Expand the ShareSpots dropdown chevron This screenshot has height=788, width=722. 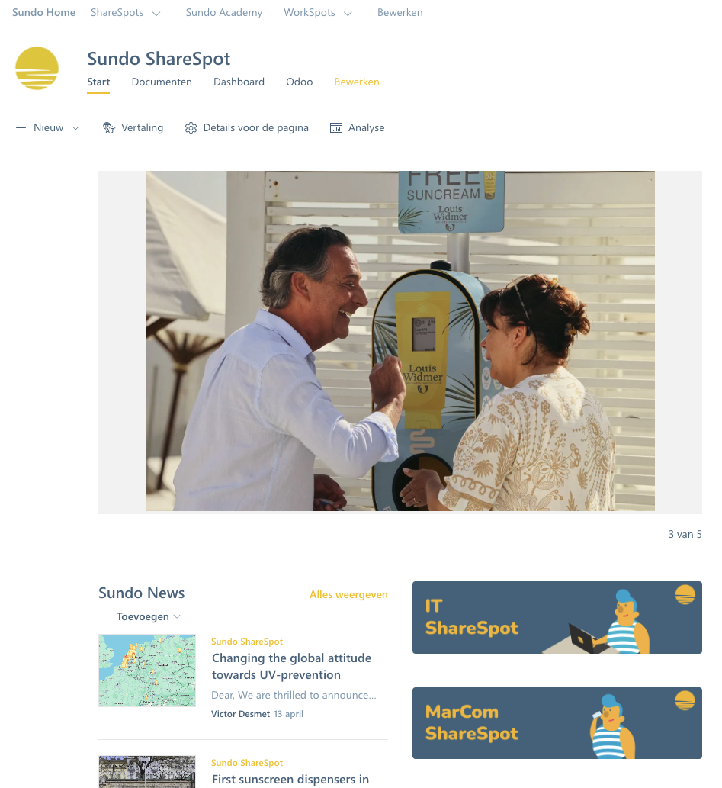(x=156, y=14)
